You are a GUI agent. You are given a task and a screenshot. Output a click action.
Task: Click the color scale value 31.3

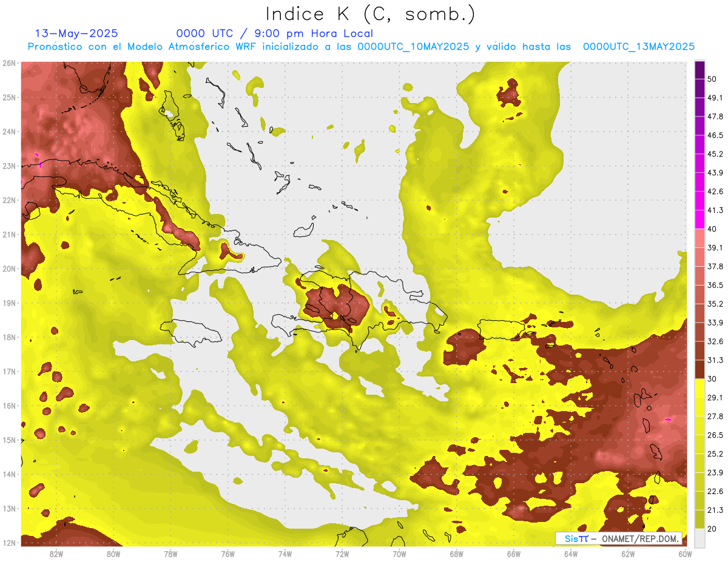click(x=716, y=360)
